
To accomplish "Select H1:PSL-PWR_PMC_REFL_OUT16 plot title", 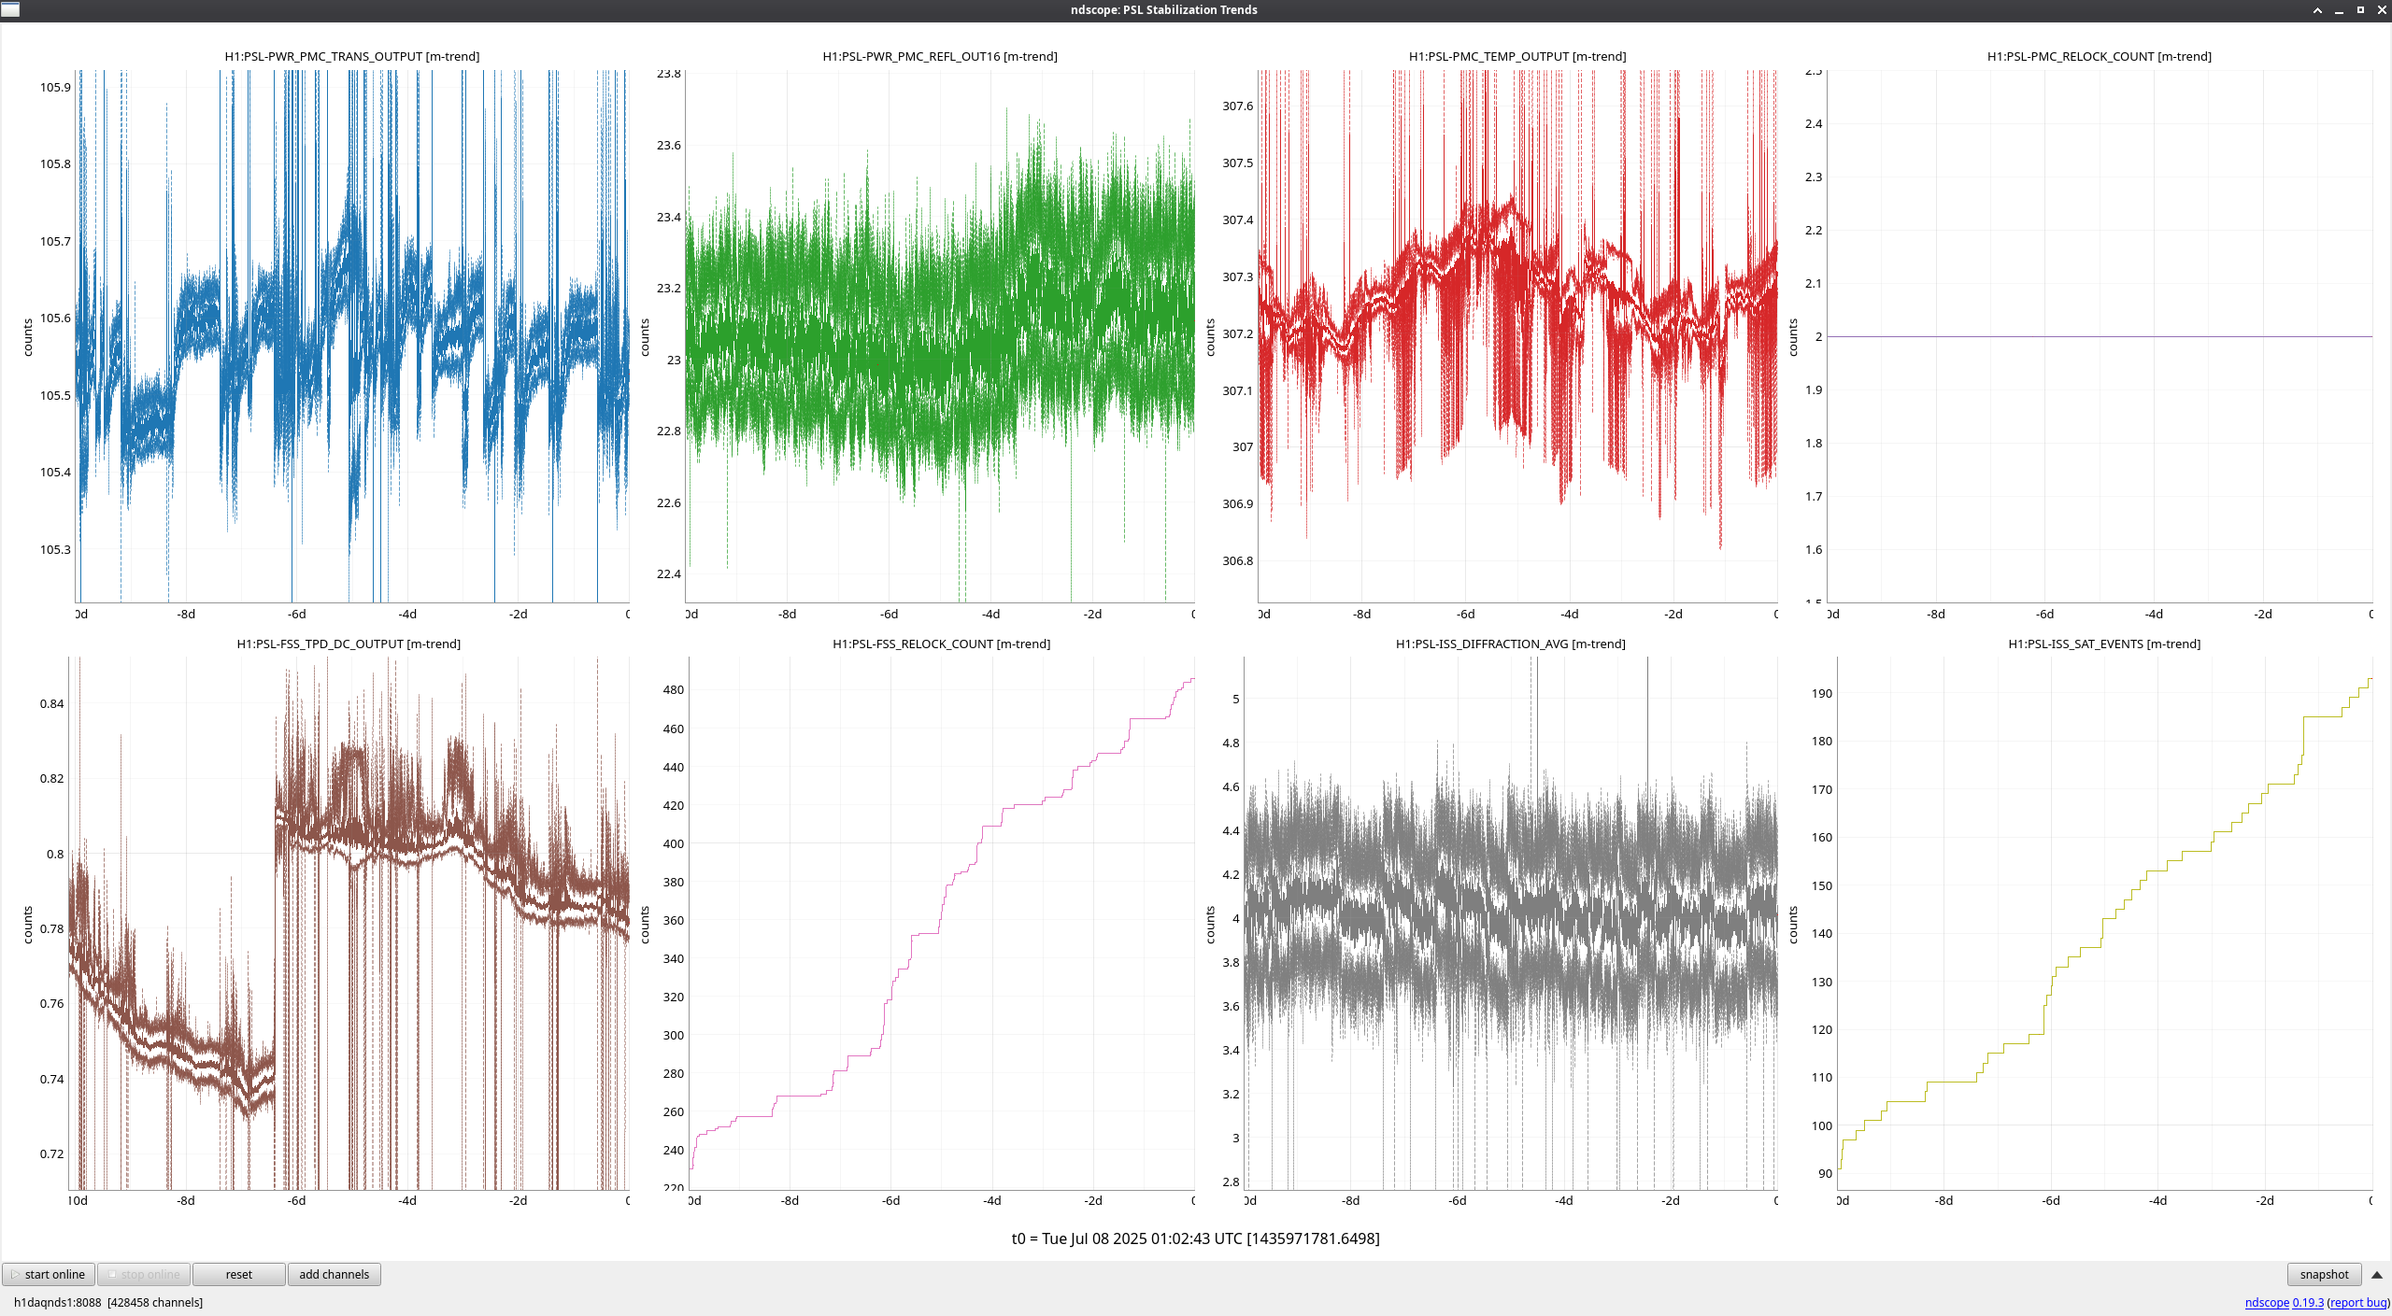I will tap(940, 56).
